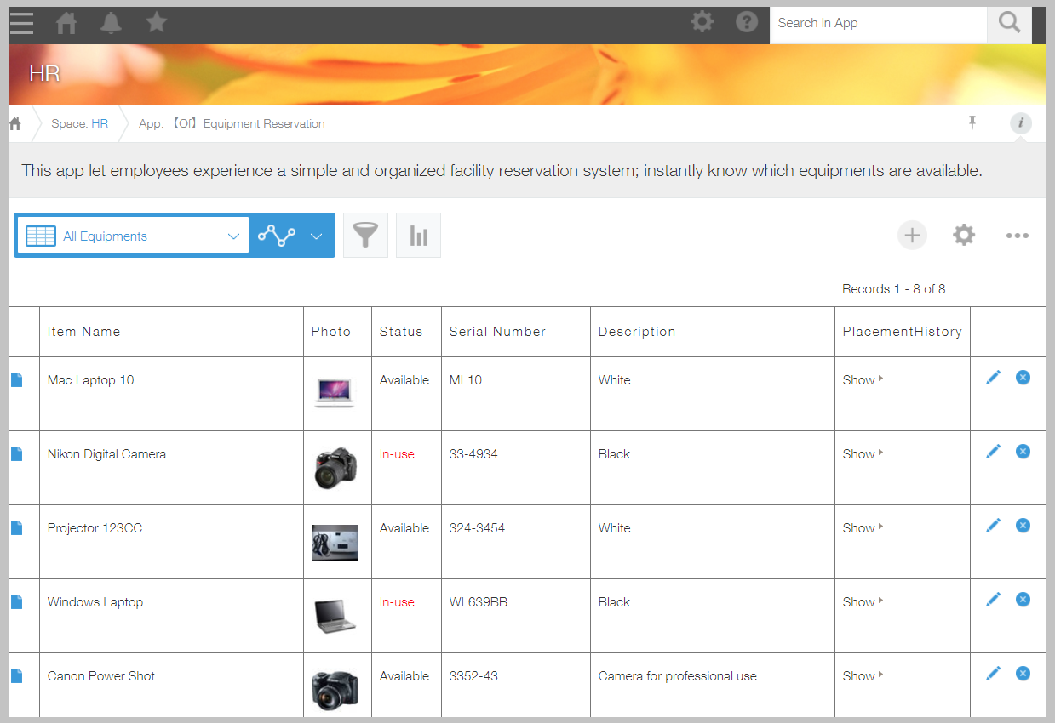This screenshot has width=1055, height=723.
Task: Open the favorites star icon
Action: click(x=156, y=23)
